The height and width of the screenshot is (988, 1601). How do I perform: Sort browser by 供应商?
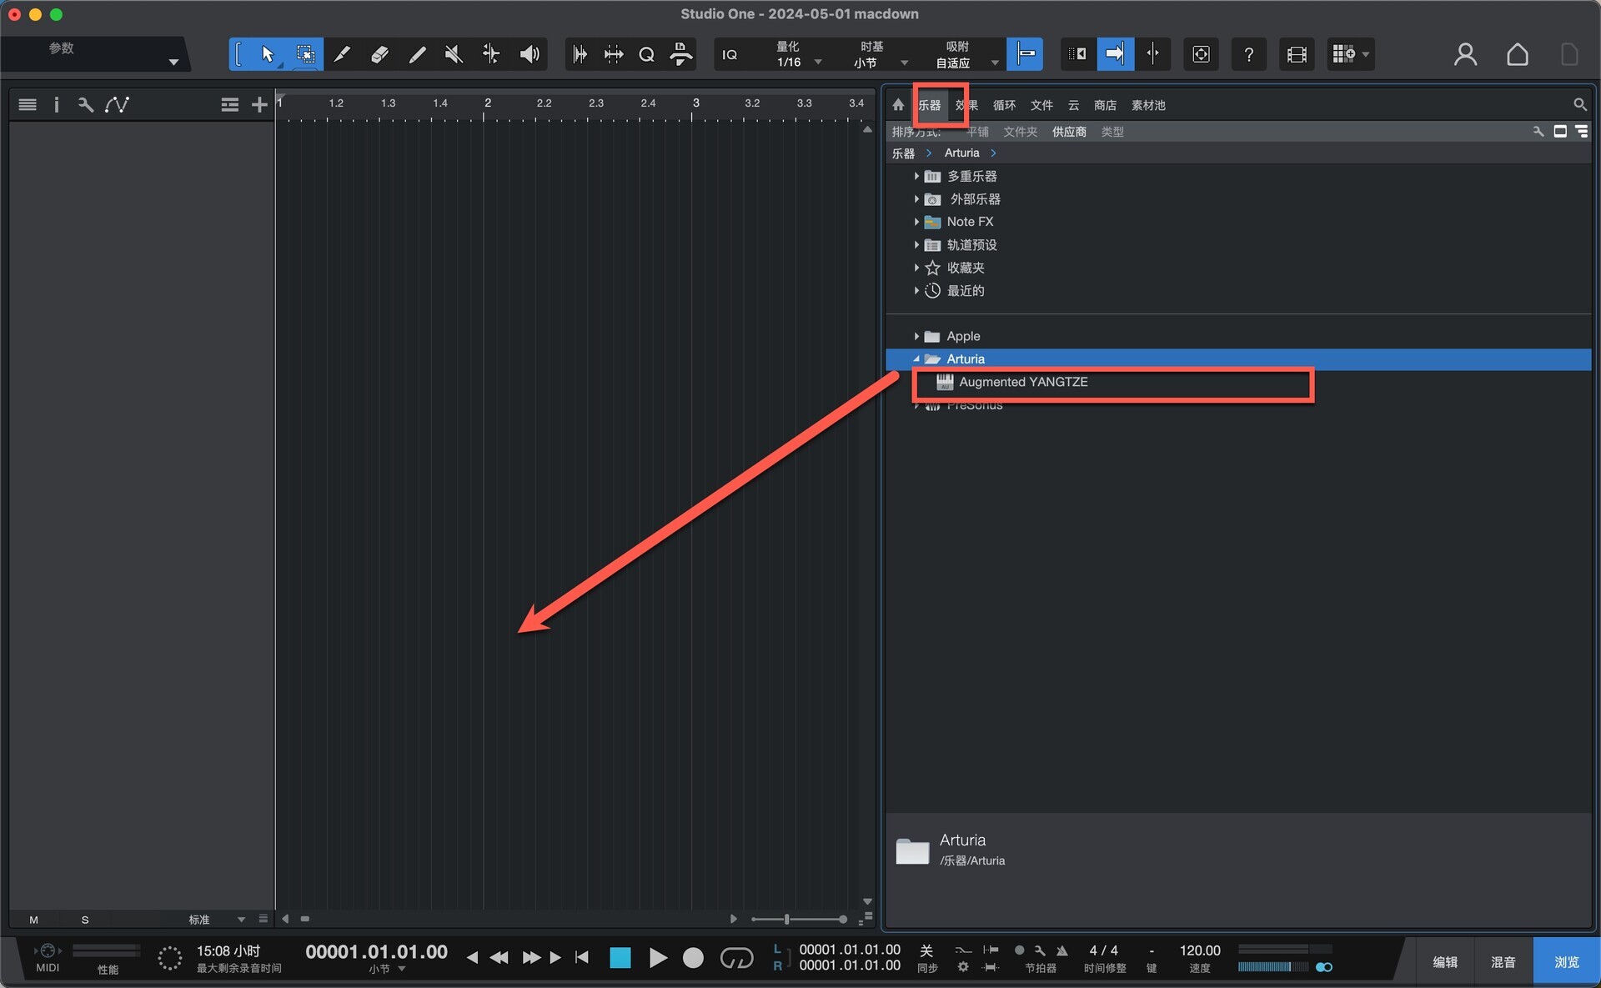point(1069,132)
